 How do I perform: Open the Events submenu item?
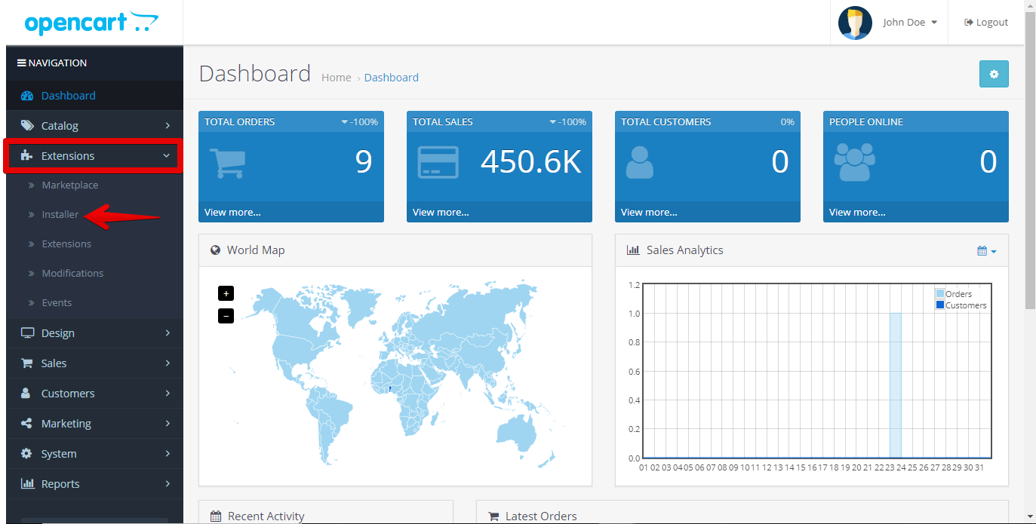click(94, 302)
